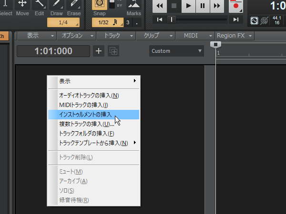Jump to project end

pyautogui.click(x=236, y=19)
